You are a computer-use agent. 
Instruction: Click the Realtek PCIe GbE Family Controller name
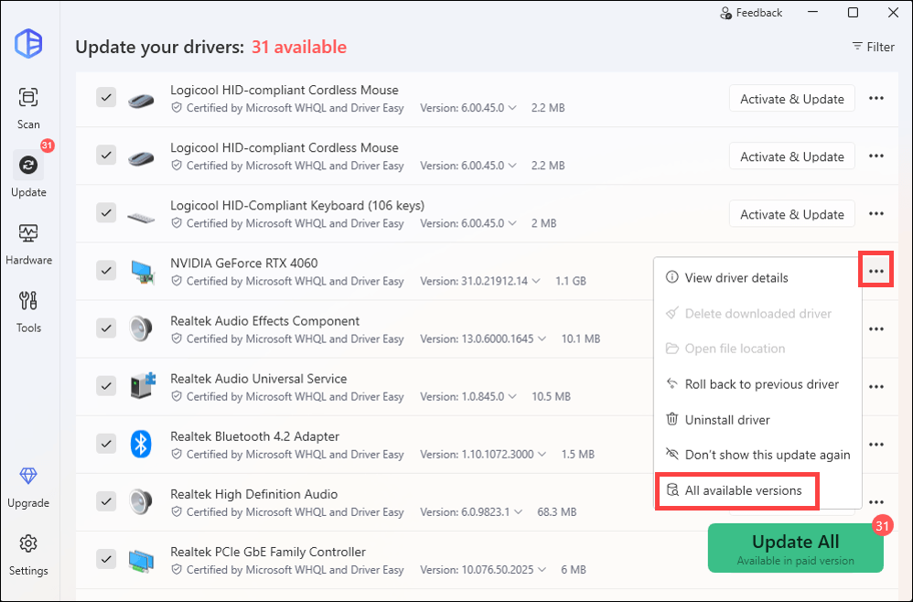tap(268, 552)
